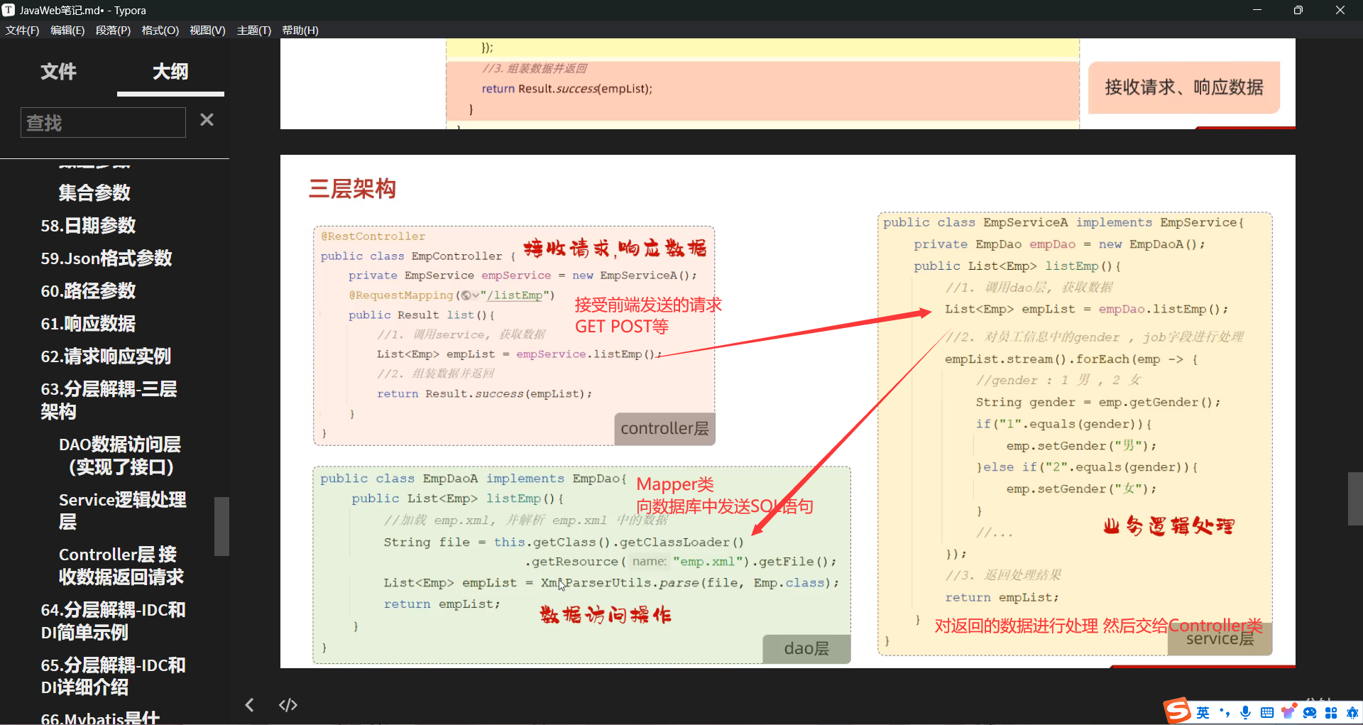The image size is (1363, 725).
Task: Open Sogou game controller icon
Action: (x=1310, y=712)
